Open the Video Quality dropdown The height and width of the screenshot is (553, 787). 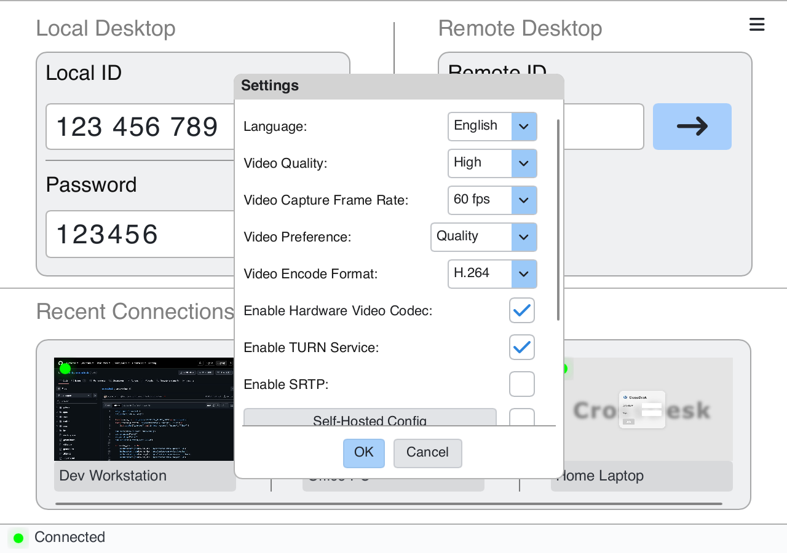pyautogui.click(x=492, y=163)
